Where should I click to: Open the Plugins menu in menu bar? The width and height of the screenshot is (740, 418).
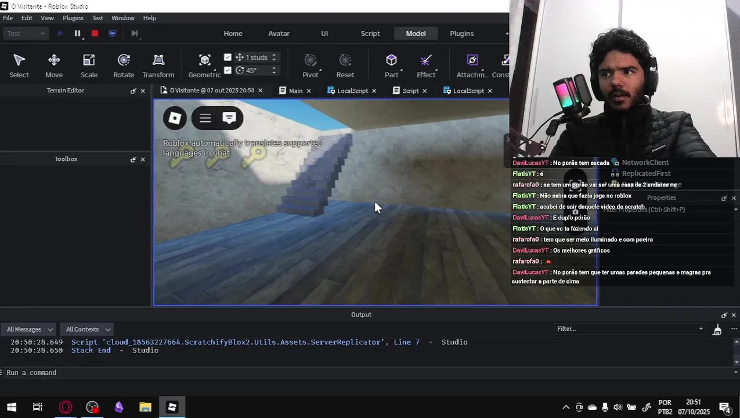tap(73, 18)
